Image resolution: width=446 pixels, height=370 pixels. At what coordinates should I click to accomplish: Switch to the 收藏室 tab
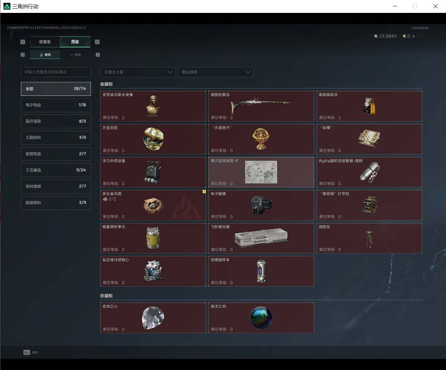[x=45, y=42]
